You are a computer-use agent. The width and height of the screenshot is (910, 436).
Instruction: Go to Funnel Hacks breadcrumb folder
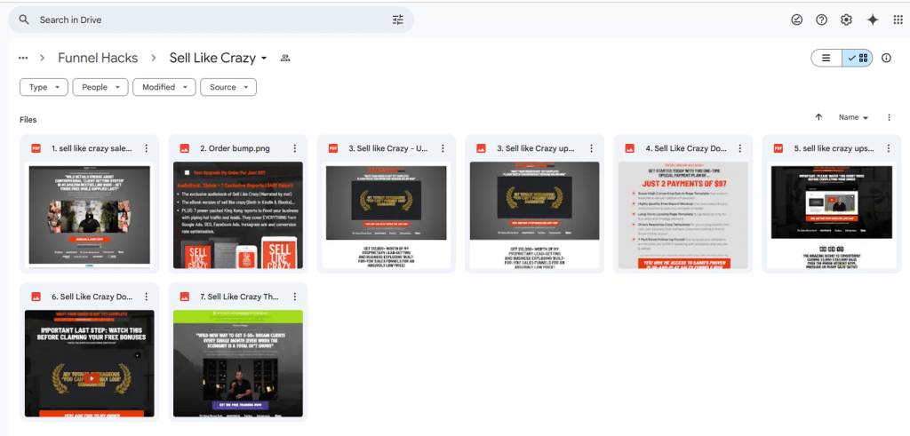98,58
